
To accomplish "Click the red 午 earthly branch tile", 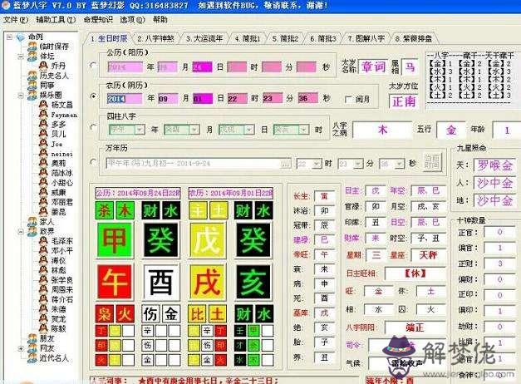I will point(114,282).
